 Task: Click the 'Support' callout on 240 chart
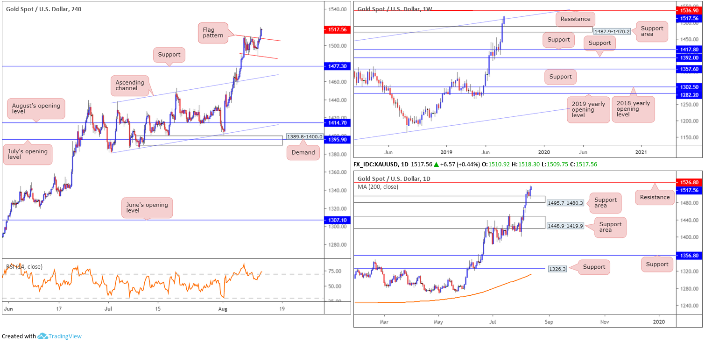[x=169, y=55]
